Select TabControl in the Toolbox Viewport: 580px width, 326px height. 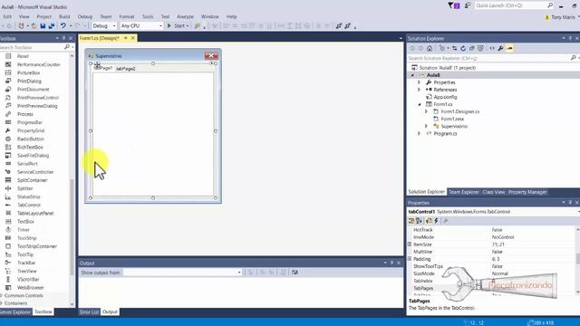click(x=29, y=206)
